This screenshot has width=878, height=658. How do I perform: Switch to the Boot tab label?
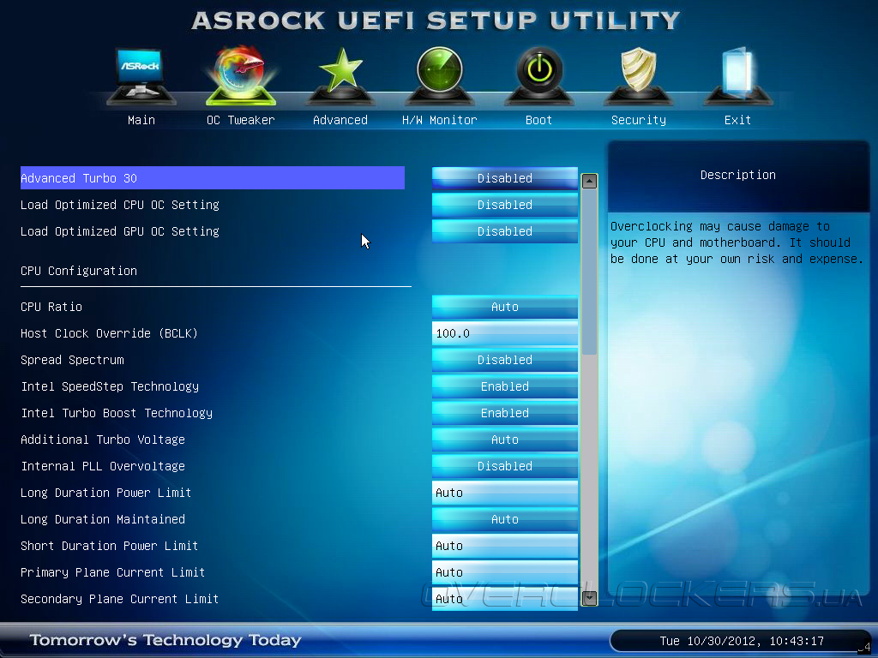(538, 120)
